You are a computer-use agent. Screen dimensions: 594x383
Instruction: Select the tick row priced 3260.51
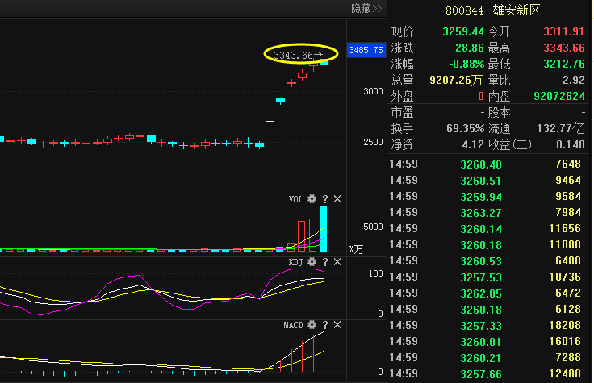click(x=485, y=181)
